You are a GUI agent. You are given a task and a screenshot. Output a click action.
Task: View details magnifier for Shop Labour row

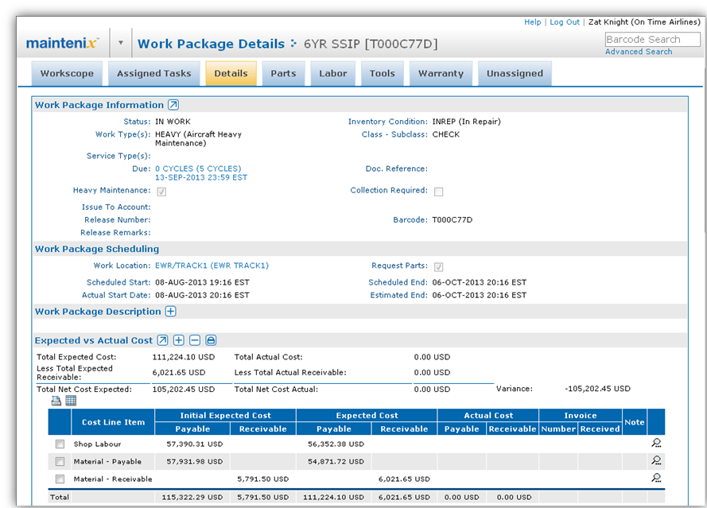pyautogui.click(x=656, y=444)
